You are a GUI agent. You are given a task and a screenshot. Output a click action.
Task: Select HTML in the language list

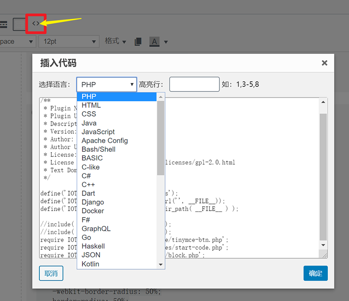pos(117,105)
